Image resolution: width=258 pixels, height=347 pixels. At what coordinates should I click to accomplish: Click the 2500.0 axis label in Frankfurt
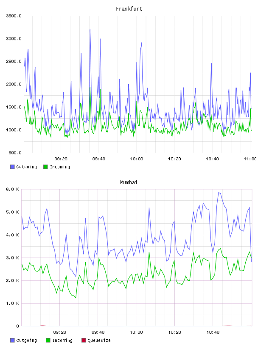(14, 61)
